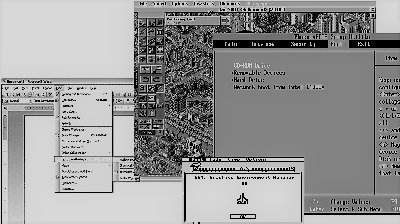Switch to the Security tab in PhoenixBIOS

(x=303, y=44)
